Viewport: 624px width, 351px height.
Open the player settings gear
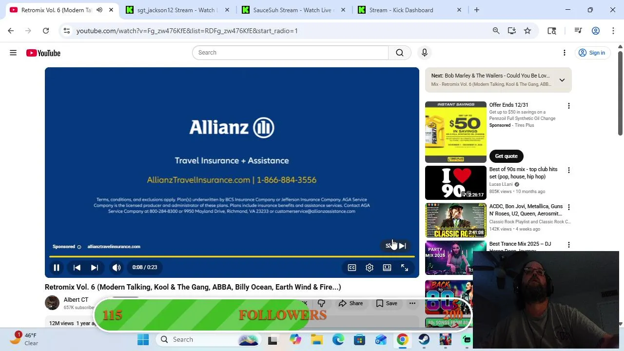[370, 267]
